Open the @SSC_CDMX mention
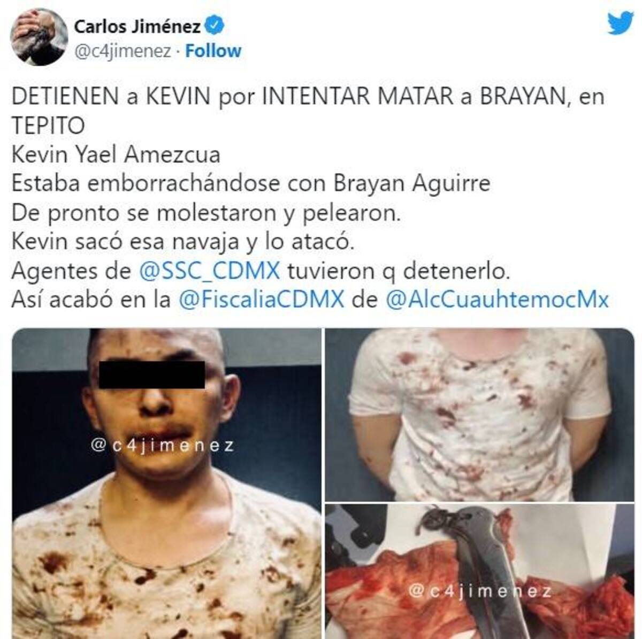Viewport: 642px width, 639px height. pos(209,271)
